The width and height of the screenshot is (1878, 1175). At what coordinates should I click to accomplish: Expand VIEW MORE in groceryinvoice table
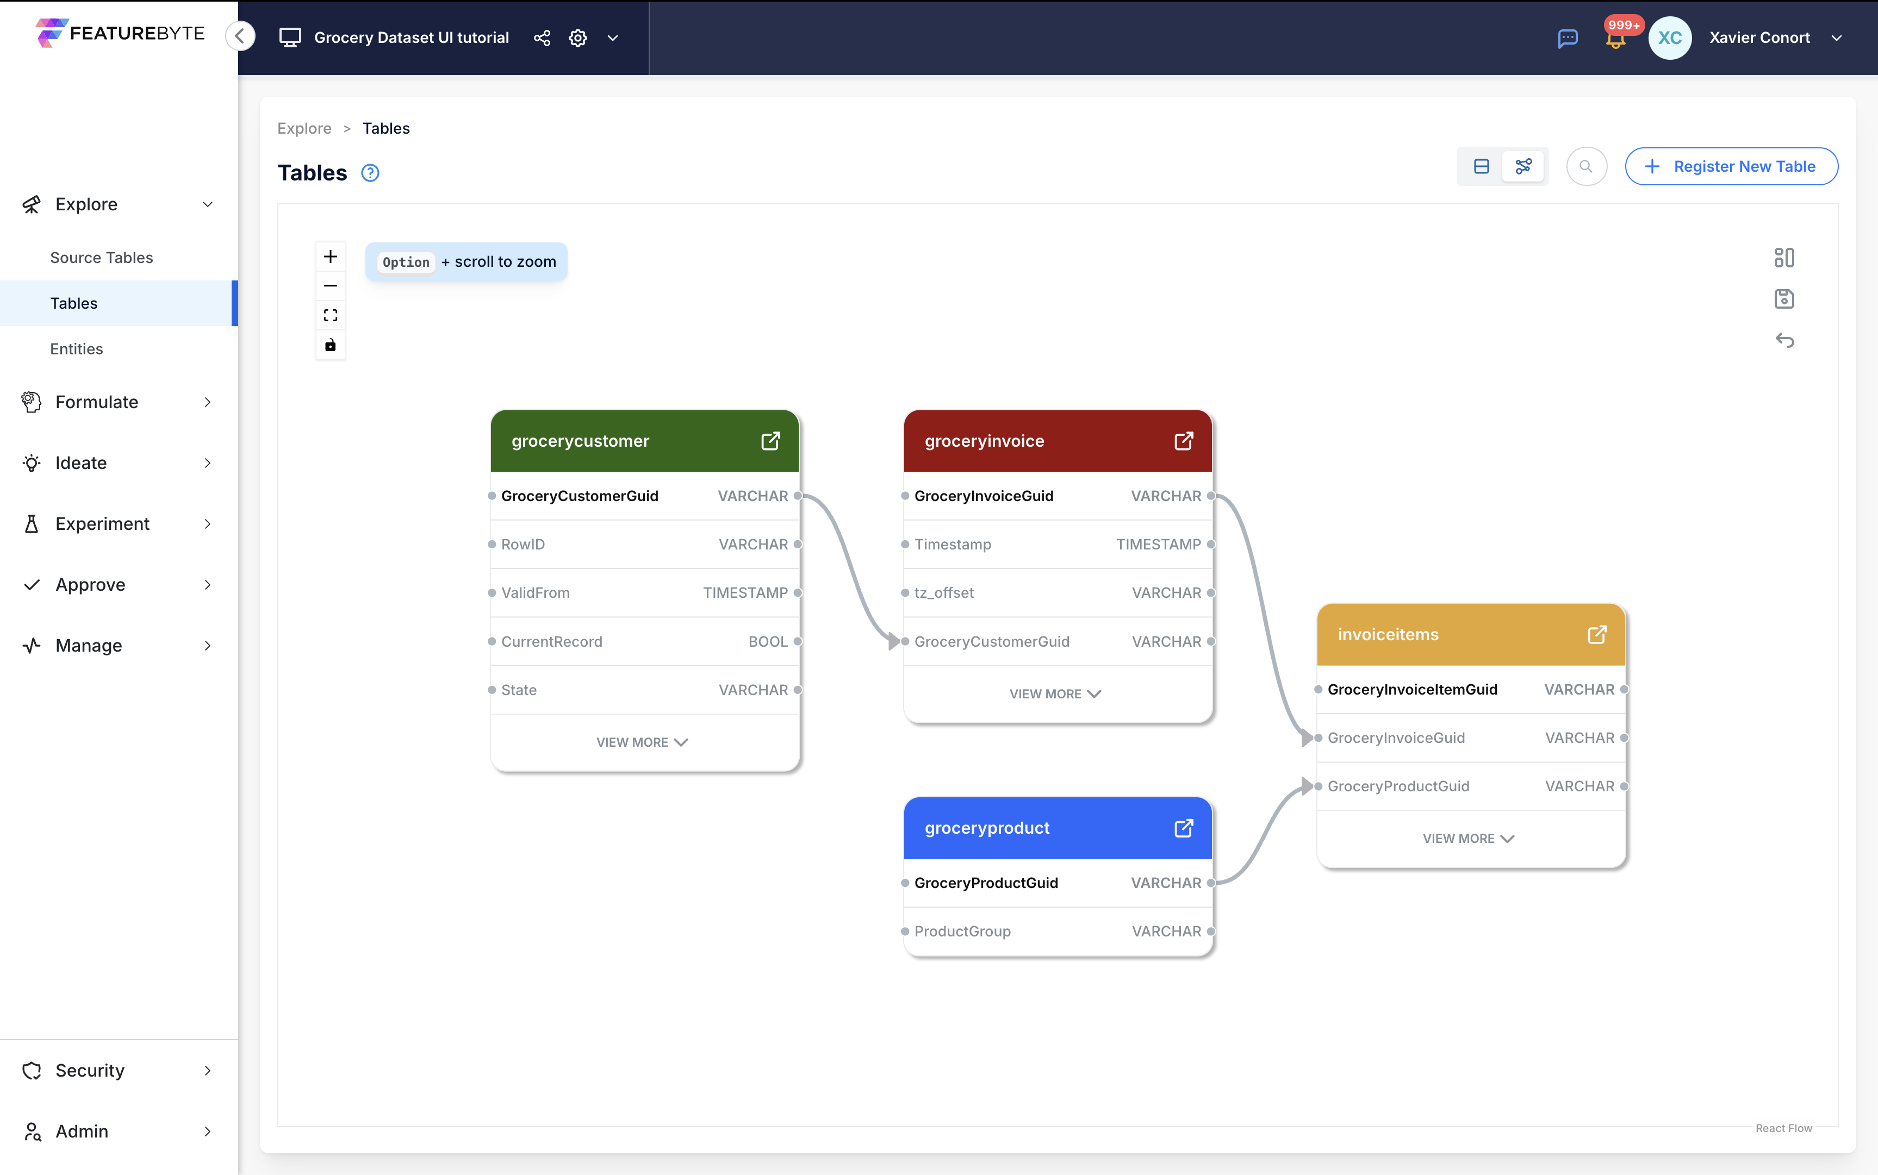point(1055,694)
